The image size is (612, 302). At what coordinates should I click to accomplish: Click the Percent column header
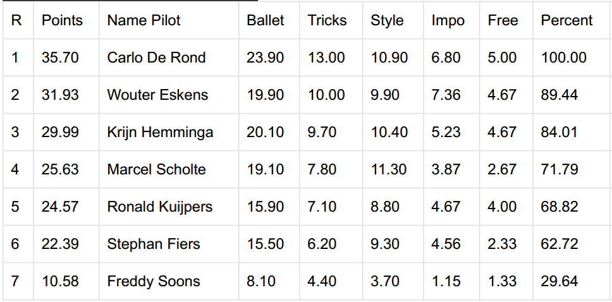coord(572,20)
